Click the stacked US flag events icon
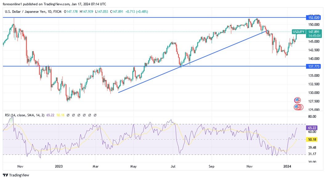Screen dimensions: 326x180 pos(297,107)
